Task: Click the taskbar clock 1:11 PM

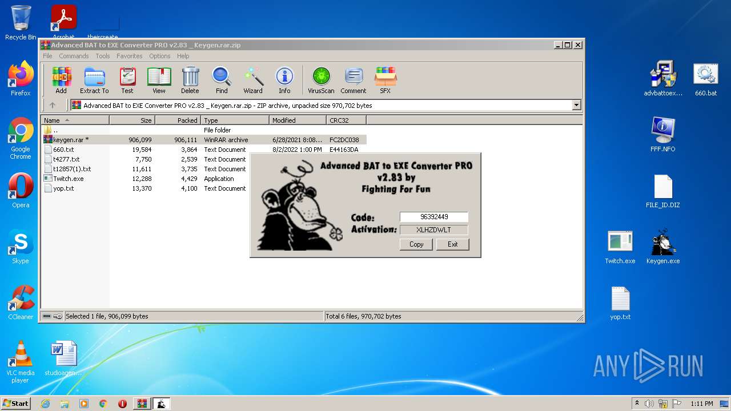Action: point(701,404)
